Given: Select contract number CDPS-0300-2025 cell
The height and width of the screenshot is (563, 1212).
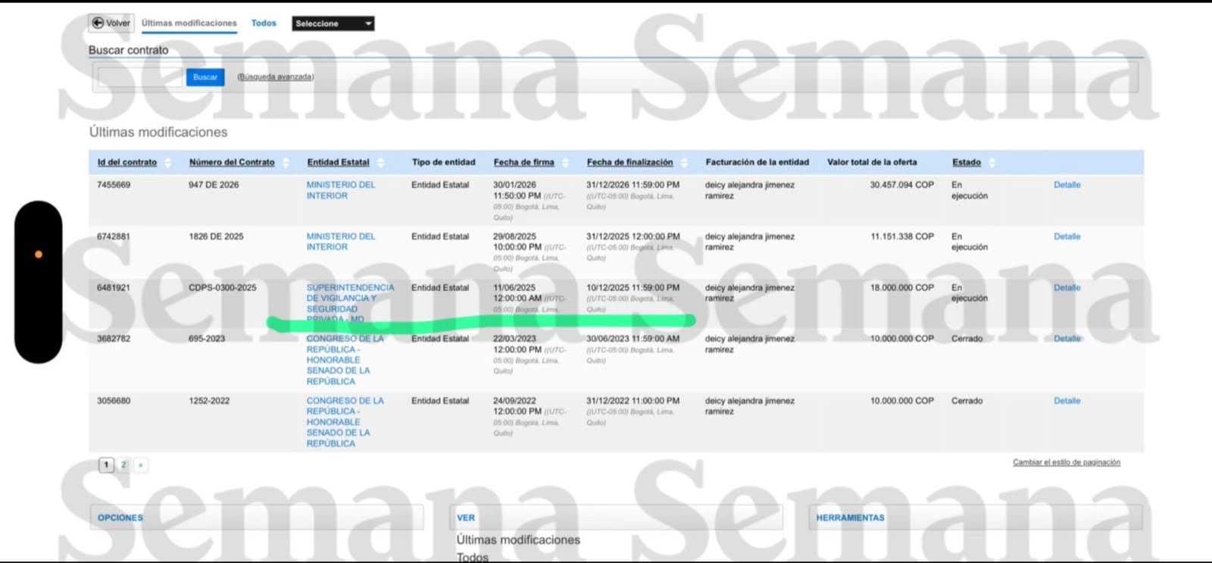Looking at the screenshot, I should pos(223,288).
